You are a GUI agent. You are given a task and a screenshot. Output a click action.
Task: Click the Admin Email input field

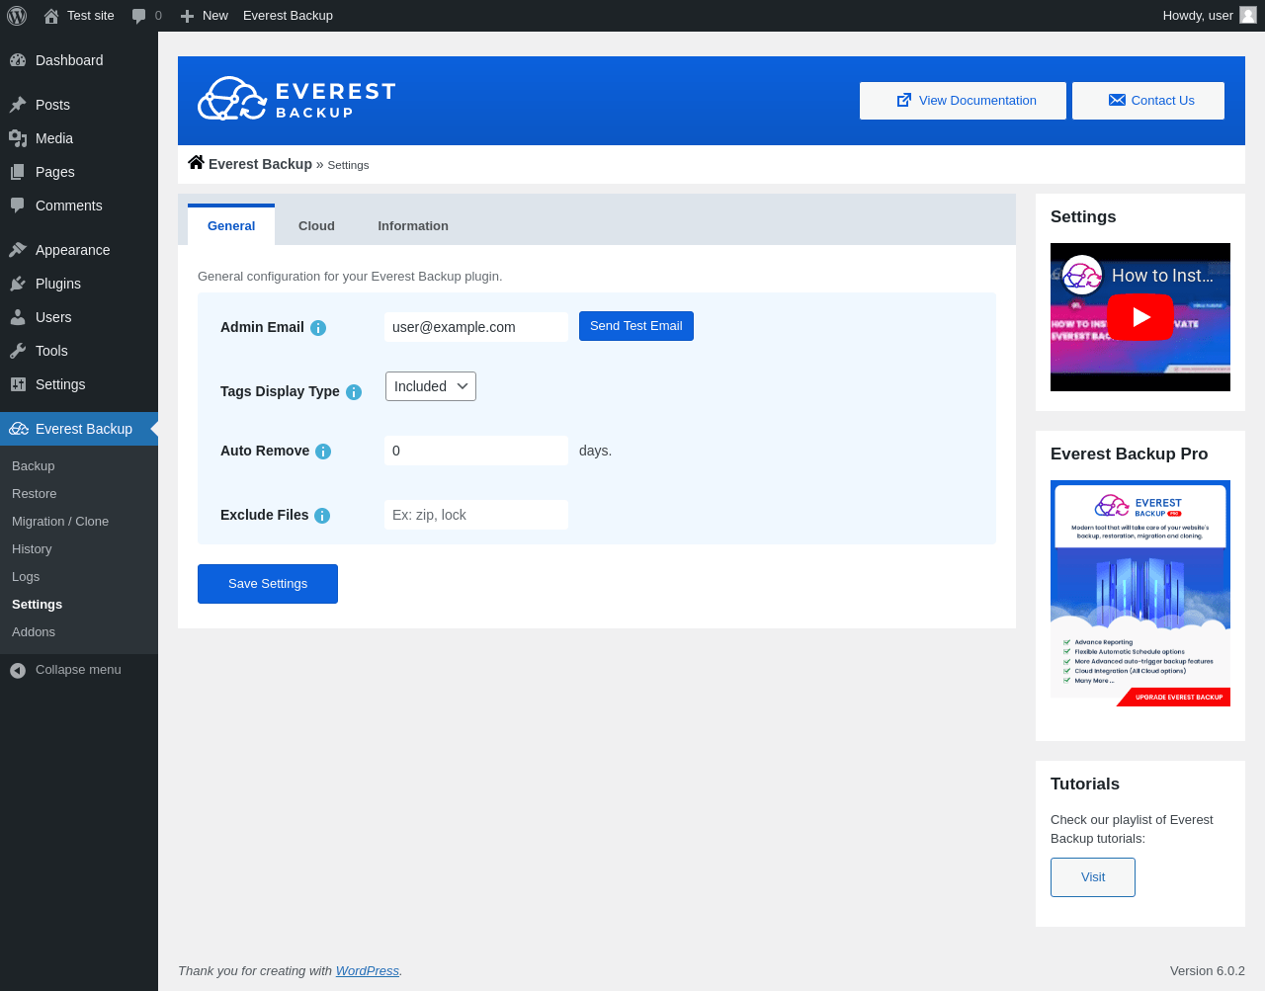point(476,327)
